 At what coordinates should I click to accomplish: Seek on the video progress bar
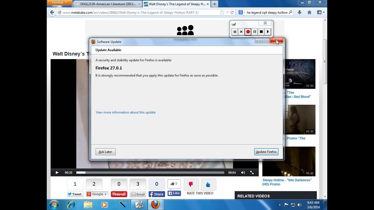150,173
